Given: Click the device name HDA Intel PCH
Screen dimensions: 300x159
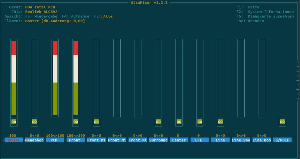Looking at the screenshot, I should (x=40, y=7).
